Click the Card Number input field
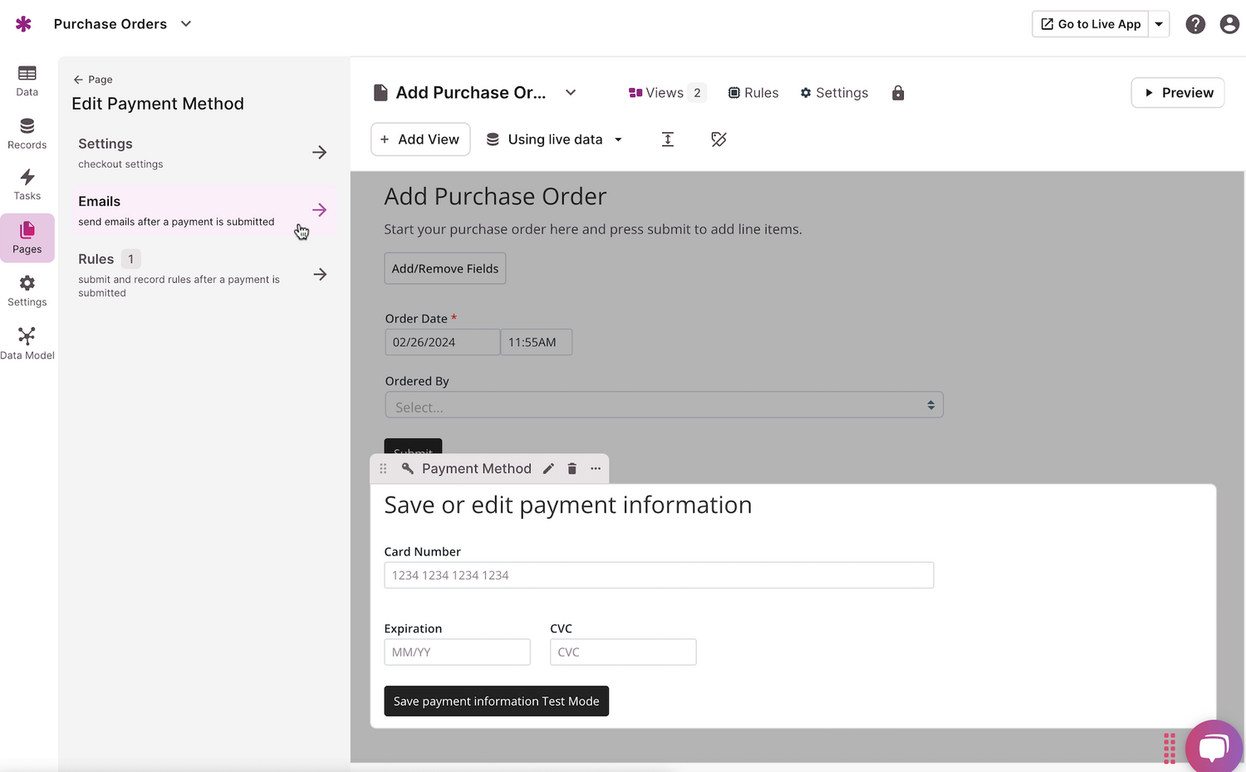Screen dimensions: 1246x772 pos(659,574)
